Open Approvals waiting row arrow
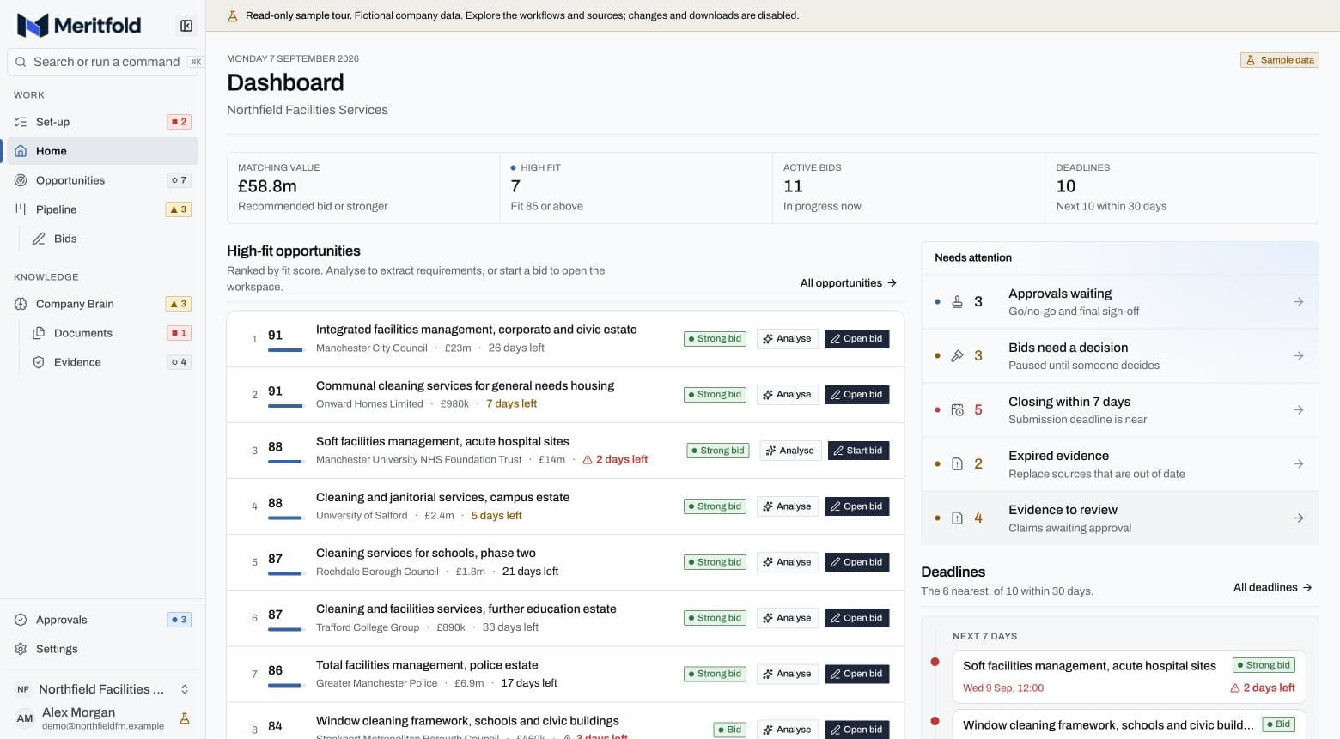Screen dimensions: 1340x739 1299,302
